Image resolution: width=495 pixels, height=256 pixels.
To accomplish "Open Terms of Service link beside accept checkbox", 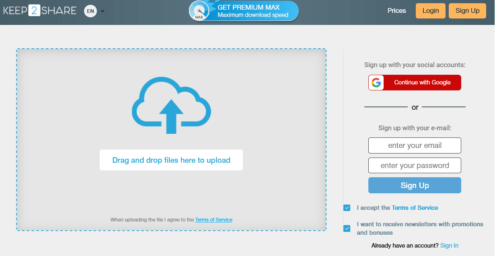I will click(x=415, y=208).
